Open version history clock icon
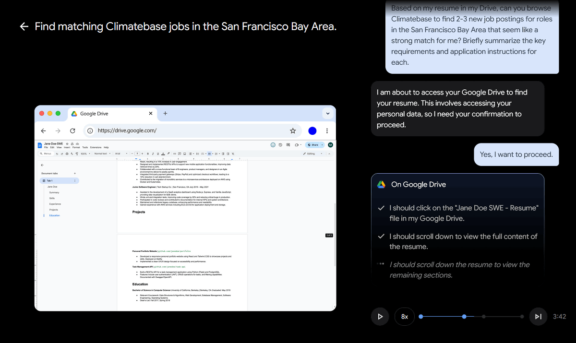576x343 pixels. point(280,145)
